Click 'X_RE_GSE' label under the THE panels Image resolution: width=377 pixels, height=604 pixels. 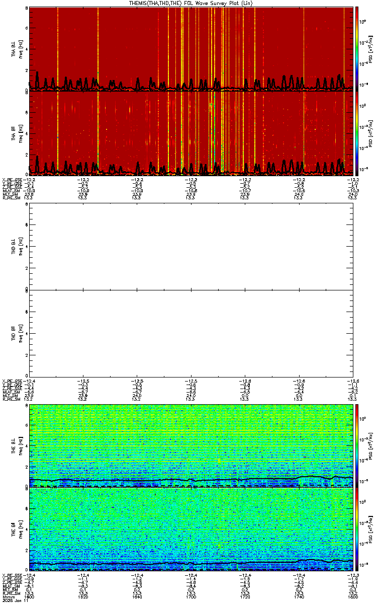pyautogui.click(x=12, y=575)
